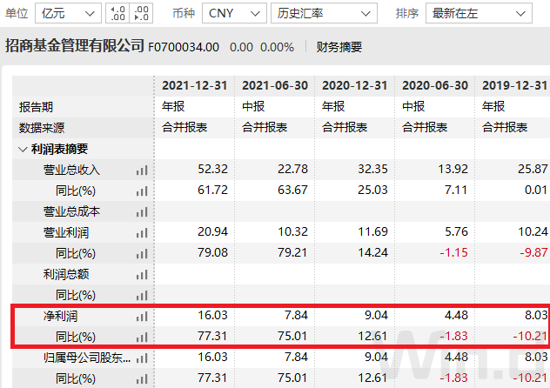Click the increase decimal places icon
Screen dimensions: 550x388
pos(117,13)
